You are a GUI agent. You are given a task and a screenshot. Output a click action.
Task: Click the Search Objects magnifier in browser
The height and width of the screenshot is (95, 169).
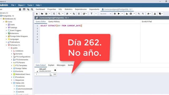32,9
